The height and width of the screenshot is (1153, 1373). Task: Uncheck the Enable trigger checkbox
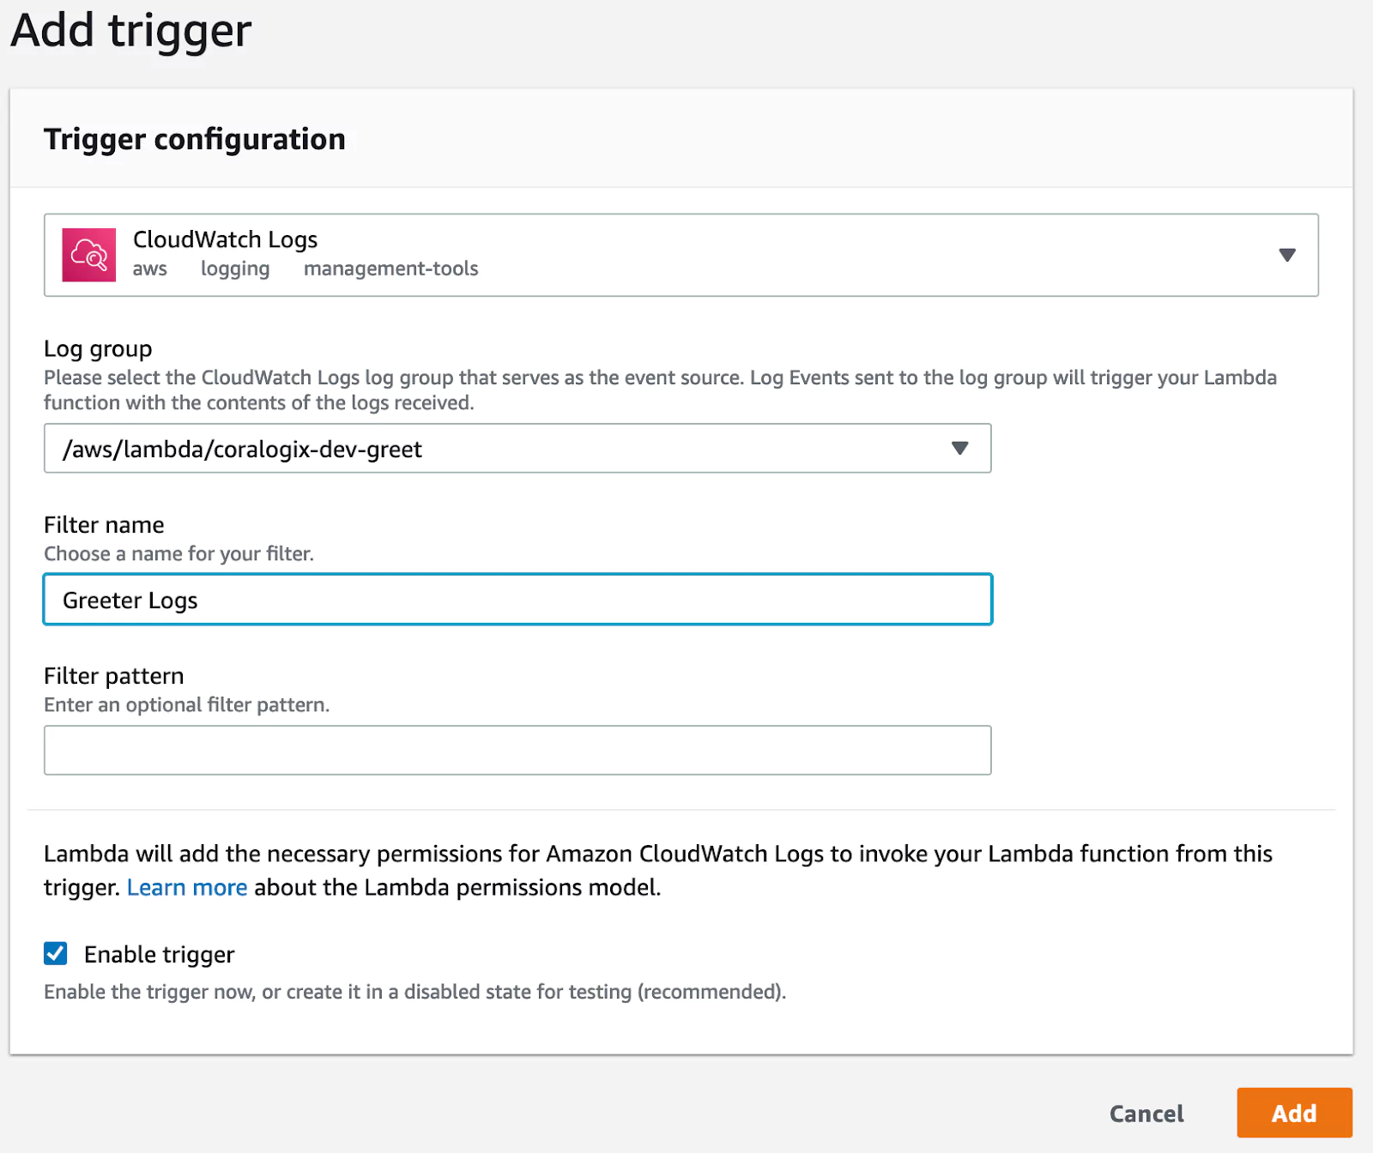tap(56, 953)
